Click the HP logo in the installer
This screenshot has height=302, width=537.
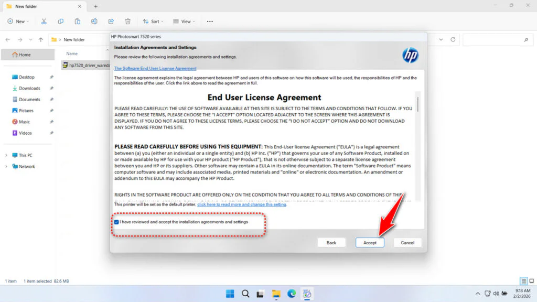(x=411, y=55)
